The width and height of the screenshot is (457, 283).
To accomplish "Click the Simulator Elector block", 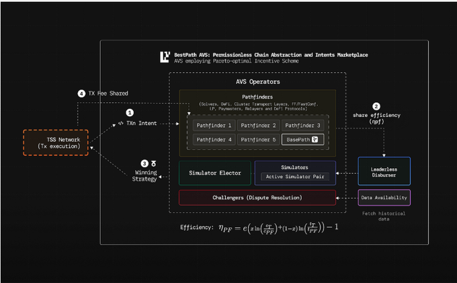I will [x=215, y=173].
